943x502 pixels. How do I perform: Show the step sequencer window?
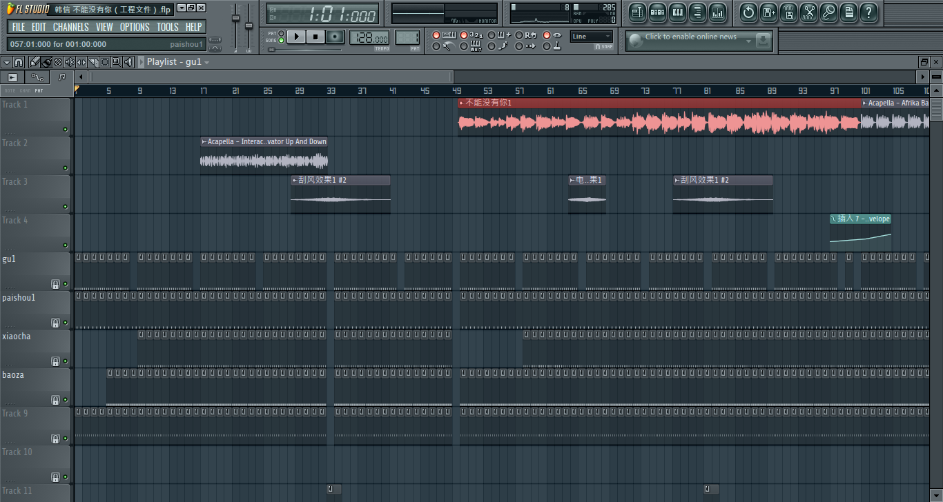(657, 12)
